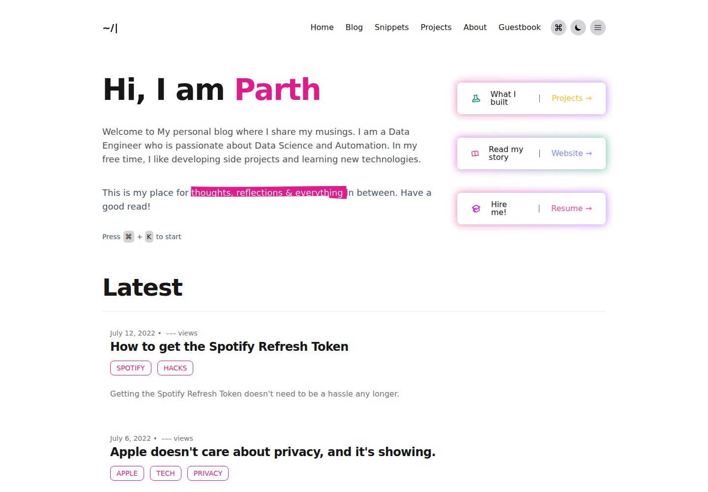
Task: Toggle dark mode with moon icon
Action: coord(578,28)
